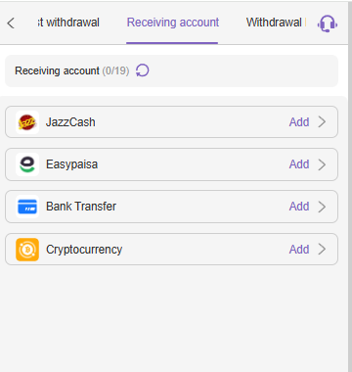352x372 pixels.
Task: Expand JazzCash row with right chevron
Action: pos(322,122)
